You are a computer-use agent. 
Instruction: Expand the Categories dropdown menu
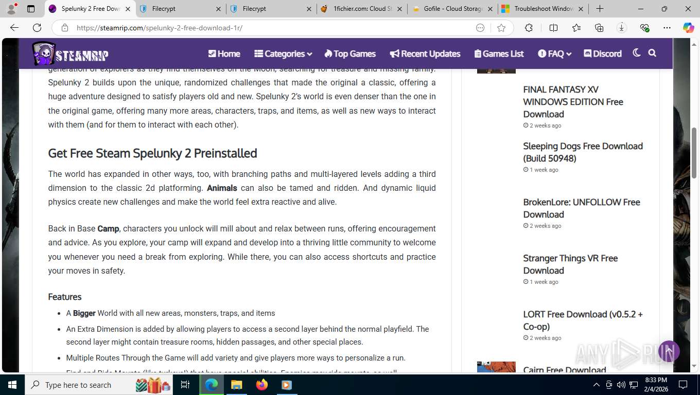point(283,53)
